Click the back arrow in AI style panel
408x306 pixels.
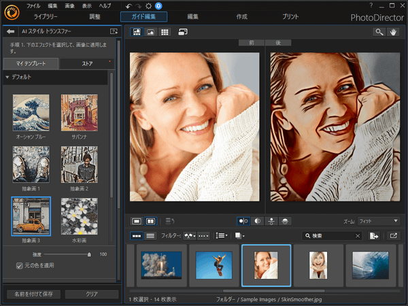11,31
